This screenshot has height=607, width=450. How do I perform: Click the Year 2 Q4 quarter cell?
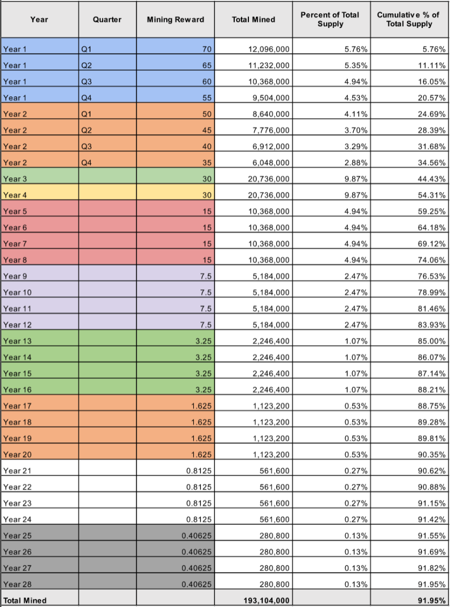(107, 160)
